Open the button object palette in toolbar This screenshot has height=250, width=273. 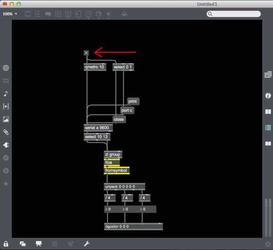click(x=68, y=14)
